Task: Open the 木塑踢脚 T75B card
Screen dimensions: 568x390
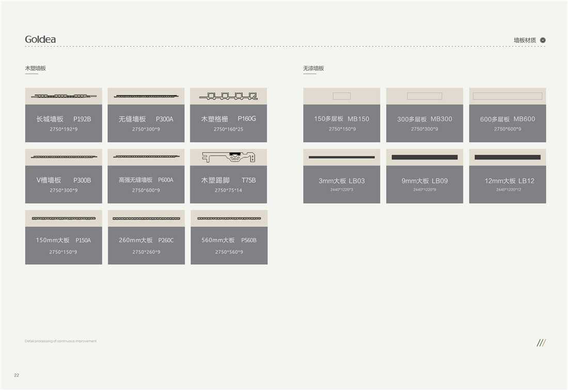Action: pyautogui.click(x=228, y=176)
